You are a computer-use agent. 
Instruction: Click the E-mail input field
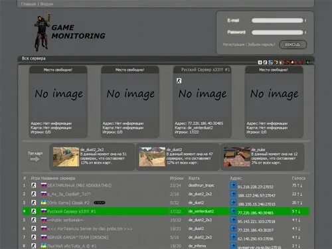(278, 21)
